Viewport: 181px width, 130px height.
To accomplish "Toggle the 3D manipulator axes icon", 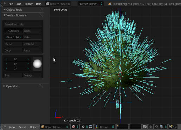I will point(97,127).
